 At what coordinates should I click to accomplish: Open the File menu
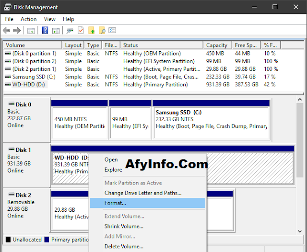9,19
